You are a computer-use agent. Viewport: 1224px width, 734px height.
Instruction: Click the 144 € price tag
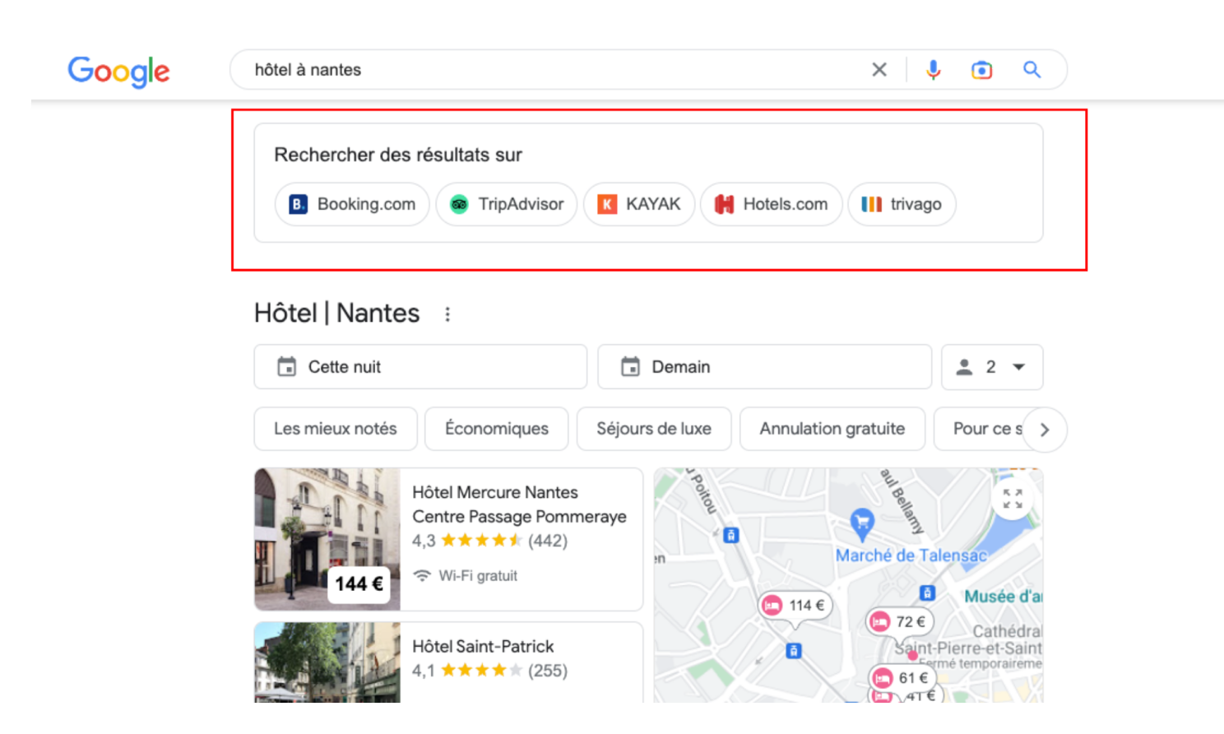coord(359,583)
